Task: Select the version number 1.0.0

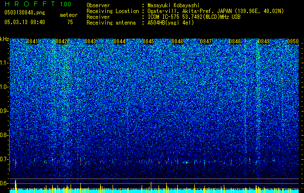Action: click(65, 4)
